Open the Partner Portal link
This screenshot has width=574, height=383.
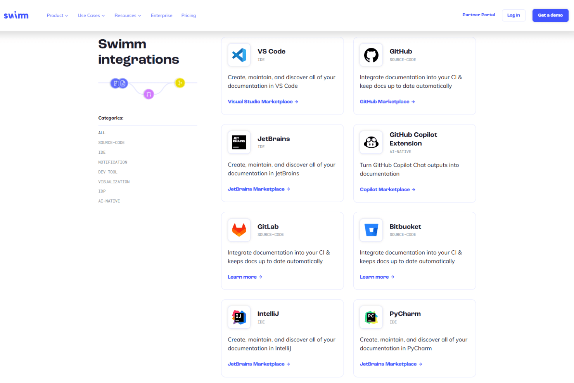479,15
